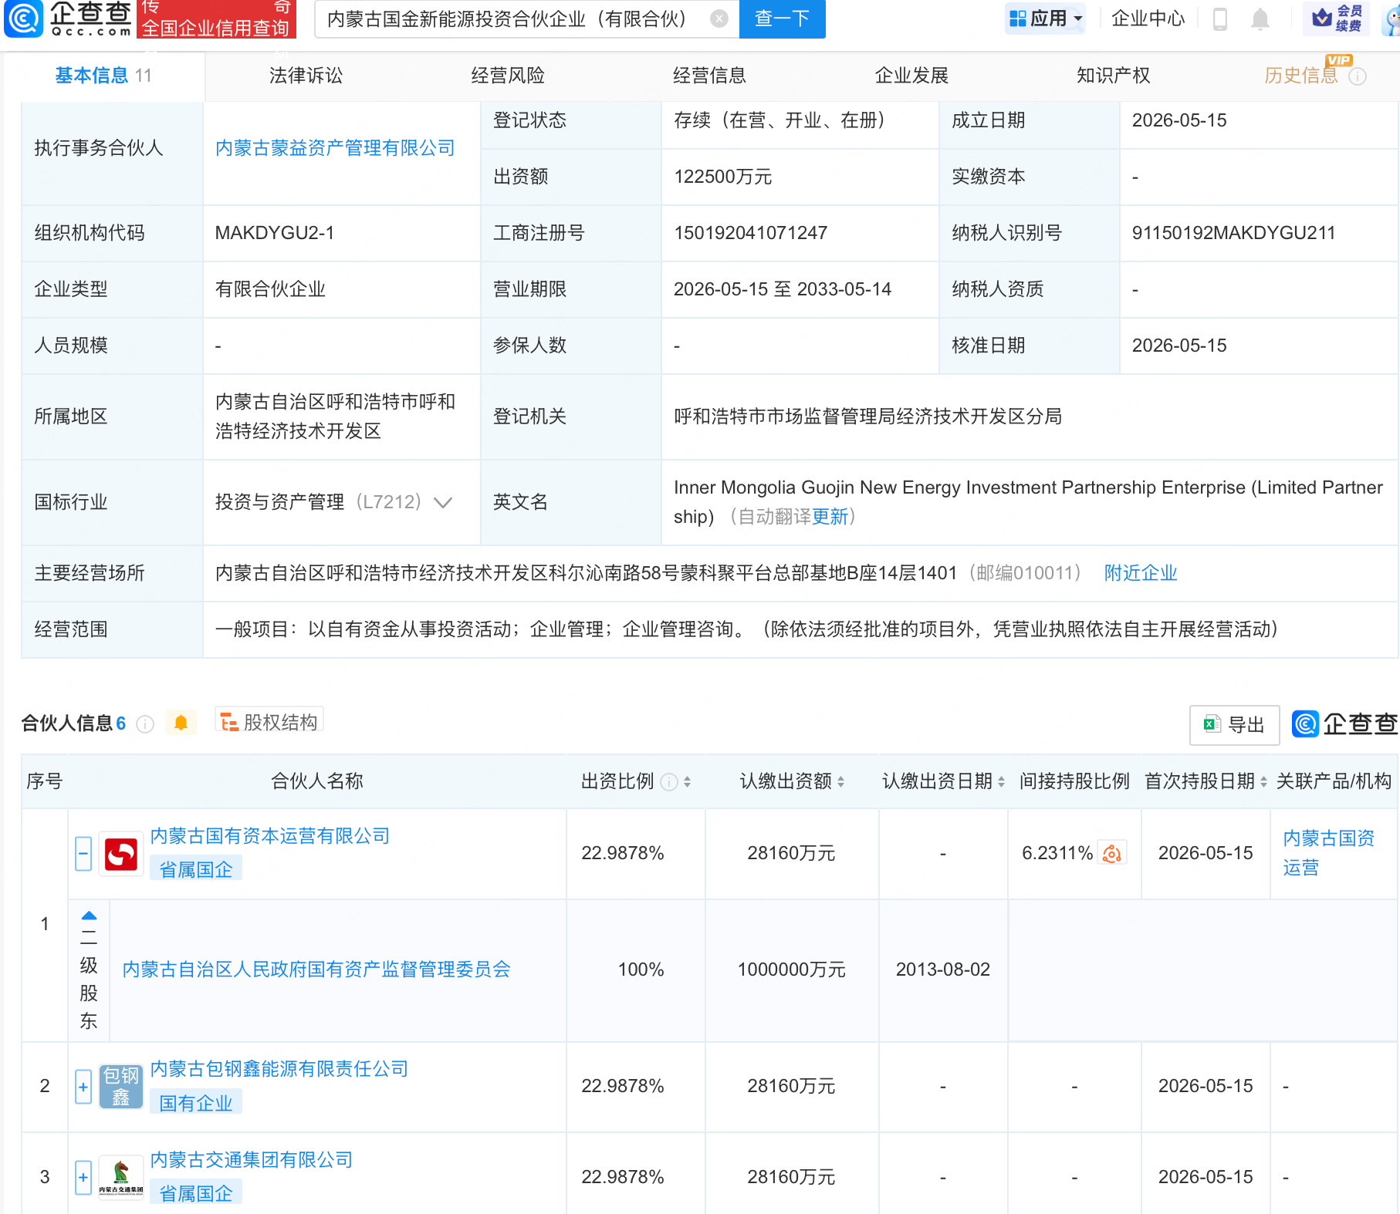
Task: Switch to 知识产权 tab
Action: click(1114, 76)
